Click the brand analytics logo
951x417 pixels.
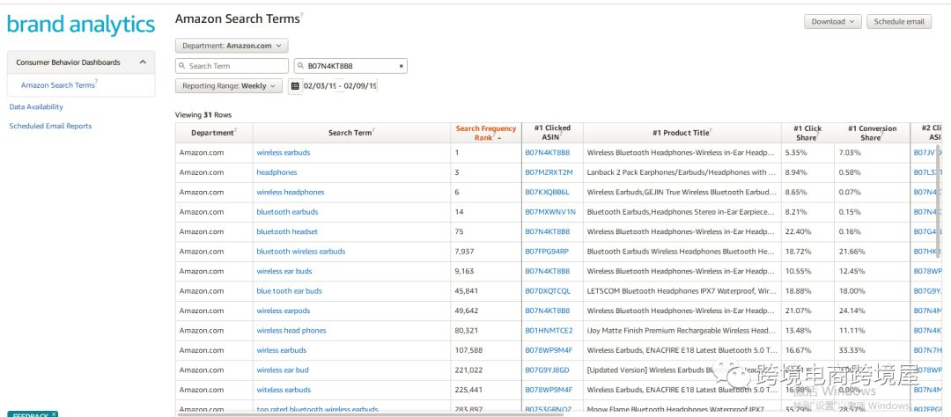(x=81, y=25)
